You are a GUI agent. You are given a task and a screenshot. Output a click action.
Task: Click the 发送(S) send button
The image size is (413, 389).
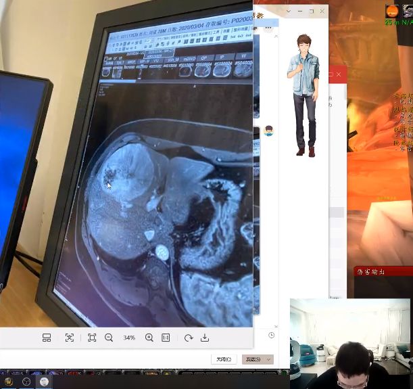click(253, 359)
